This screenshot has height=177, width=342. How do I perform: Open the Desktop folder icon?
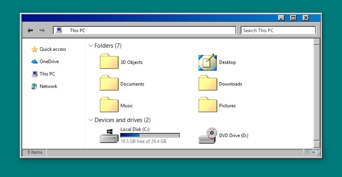[208, 62]
